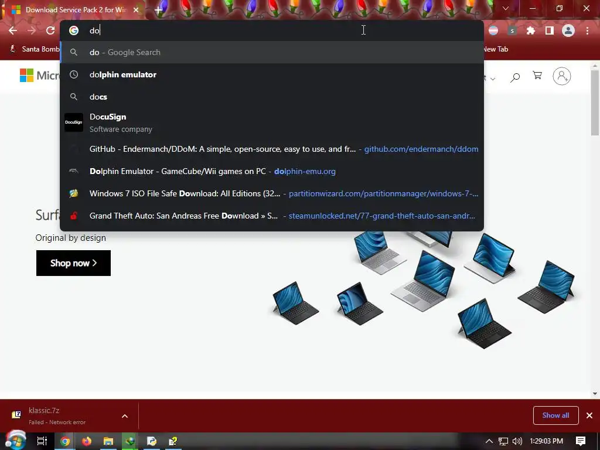
Task: Open the Dolphin Emulator dolphin-emu.org suggestion
Action: (x=272, y=172)
